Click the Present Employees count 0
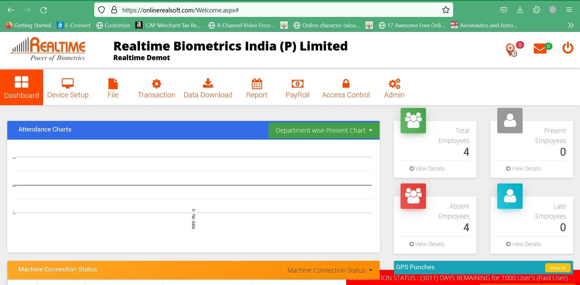Image resolution: width=580 pixels, height=285 pixels. pyautogui.click(x=563, y=152)
